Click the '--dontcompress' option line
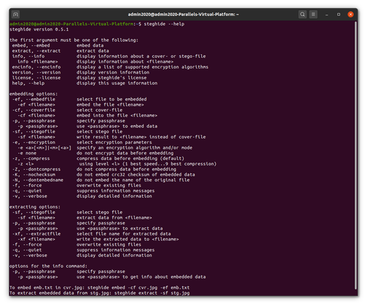 [94, 169]
